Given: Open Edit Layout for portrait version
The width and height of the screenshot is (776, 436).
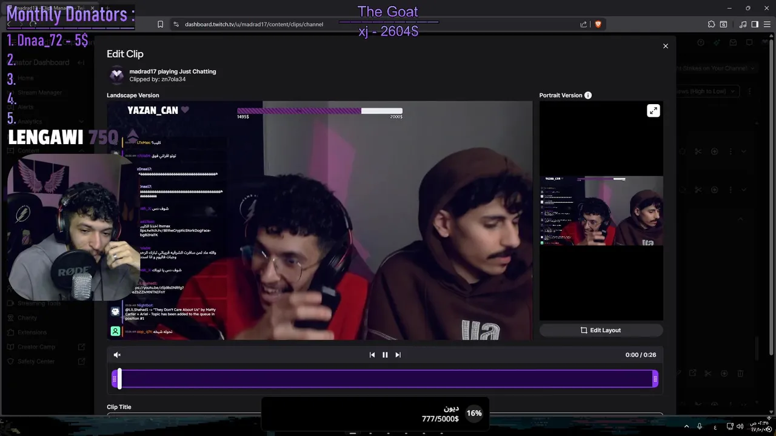Looking at the screenshot, I should (601, 330).
